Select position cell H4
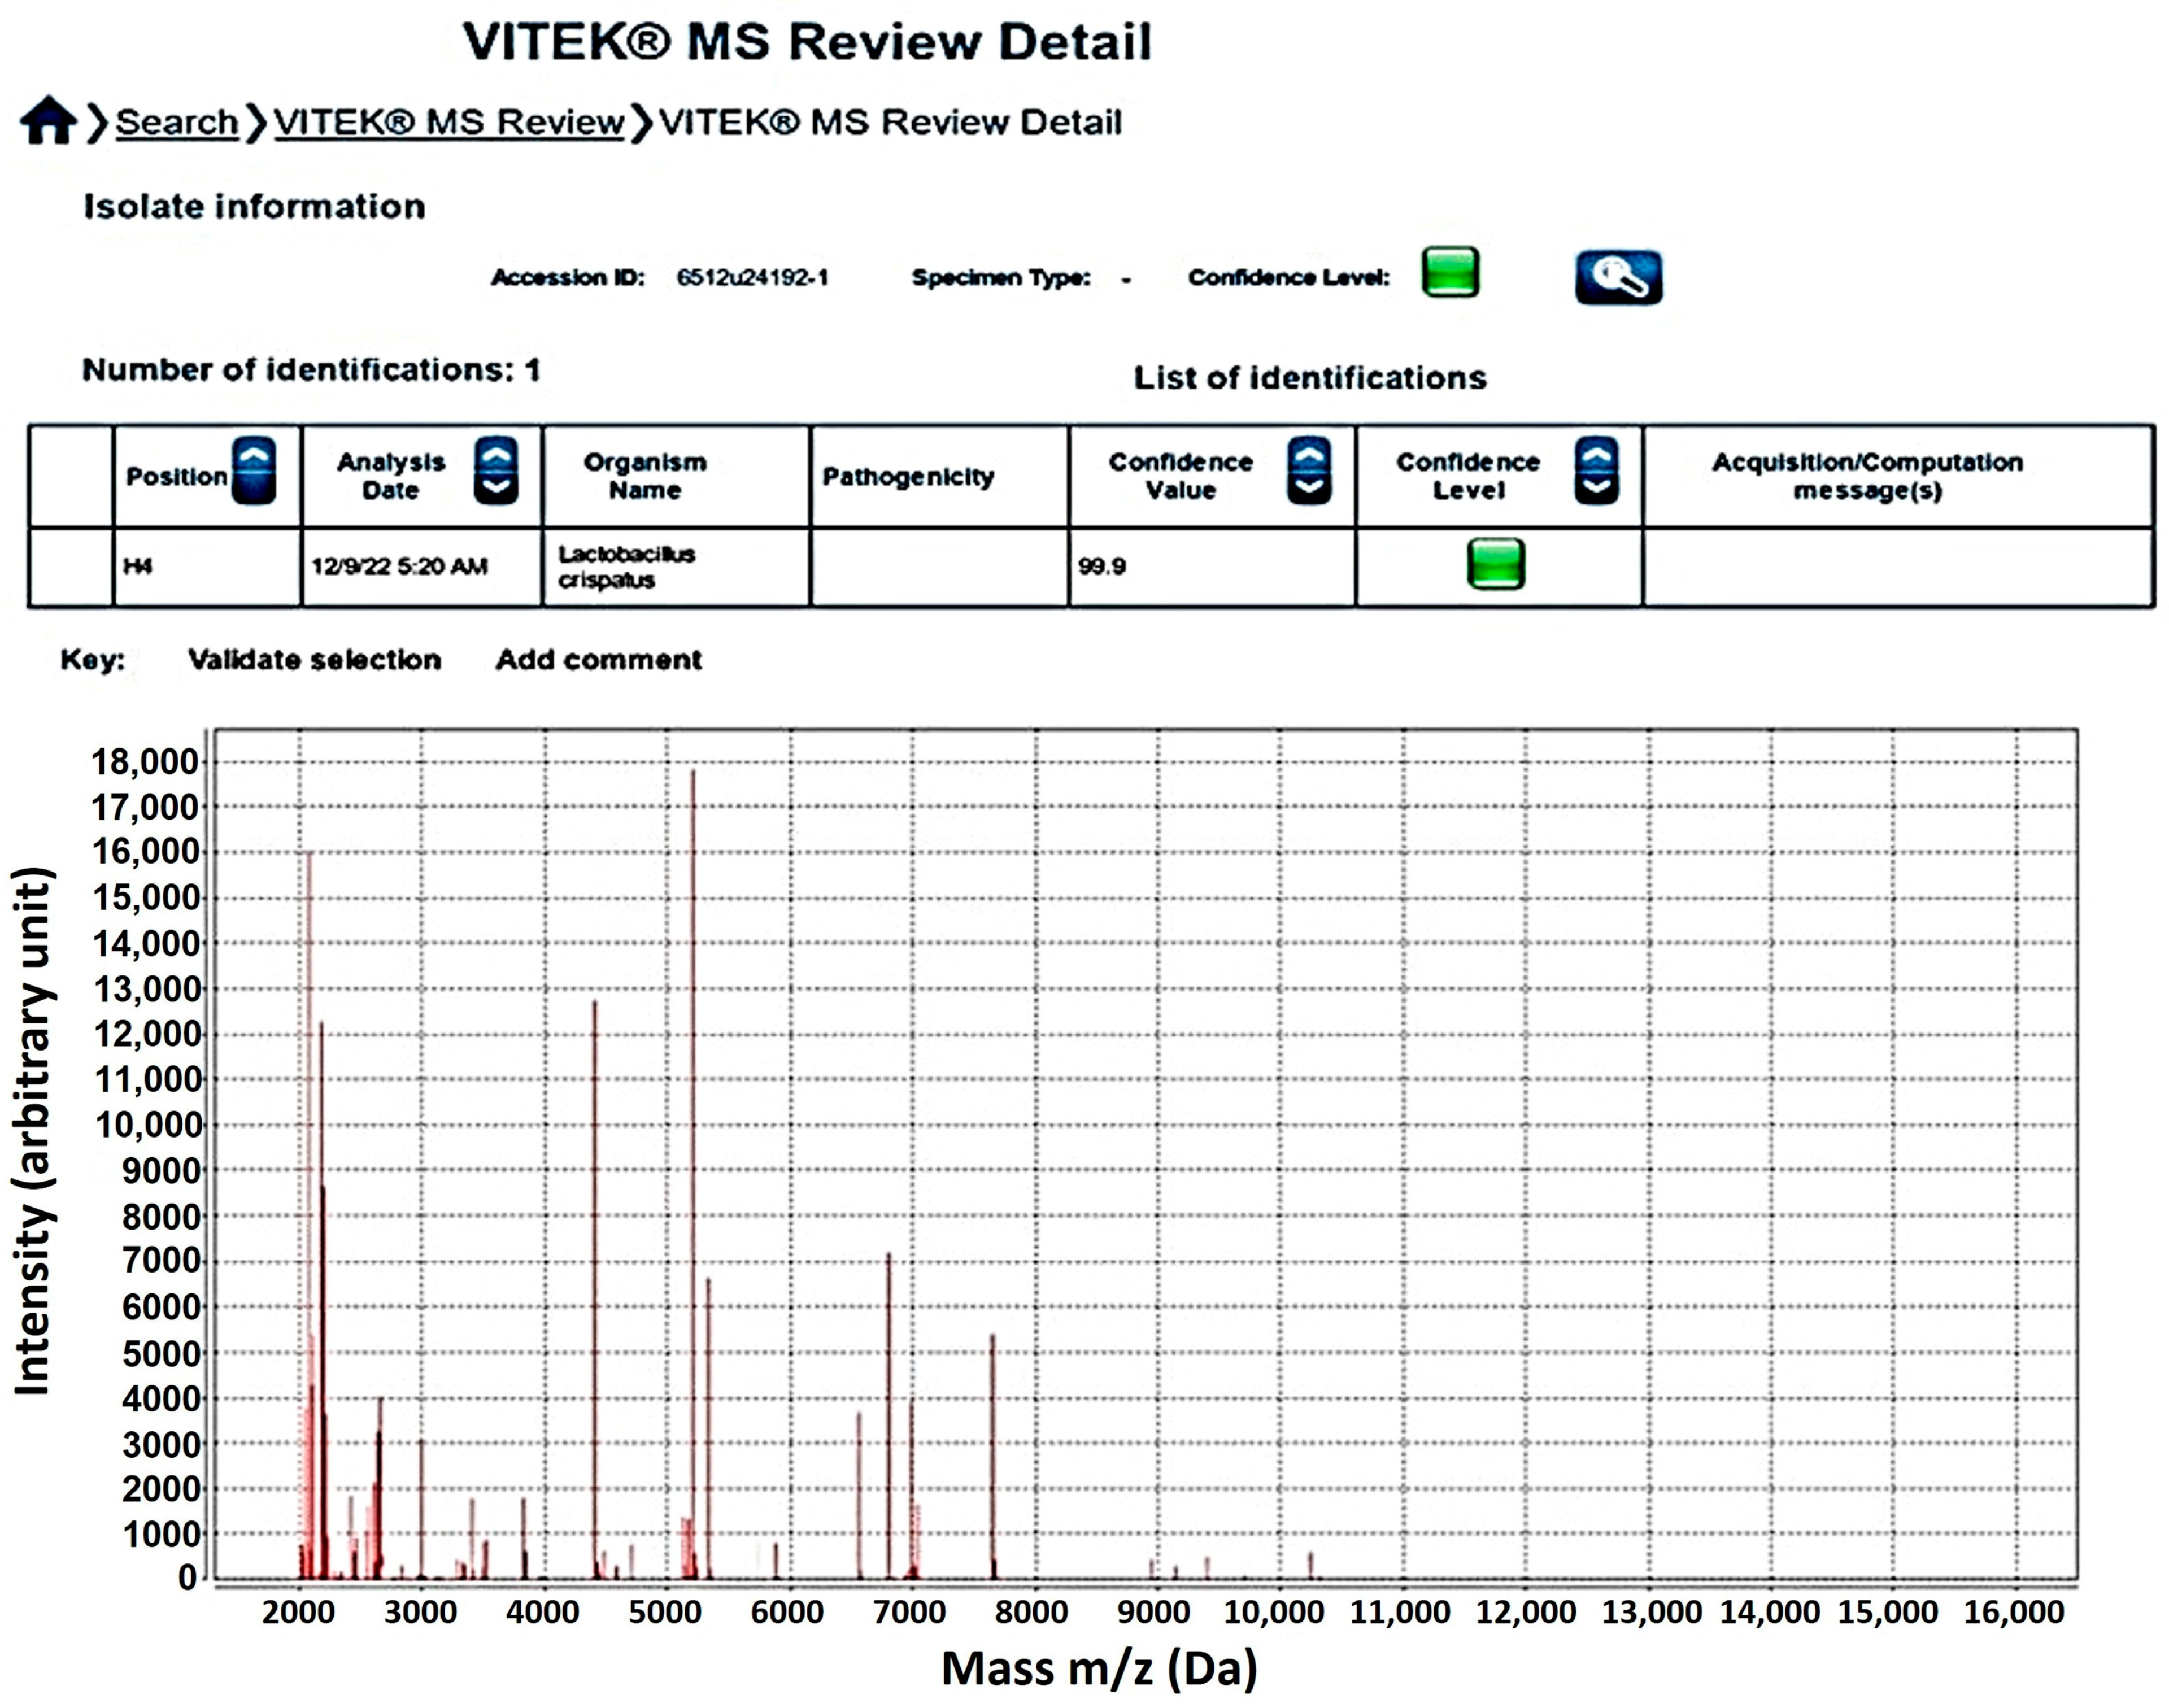 207,567
